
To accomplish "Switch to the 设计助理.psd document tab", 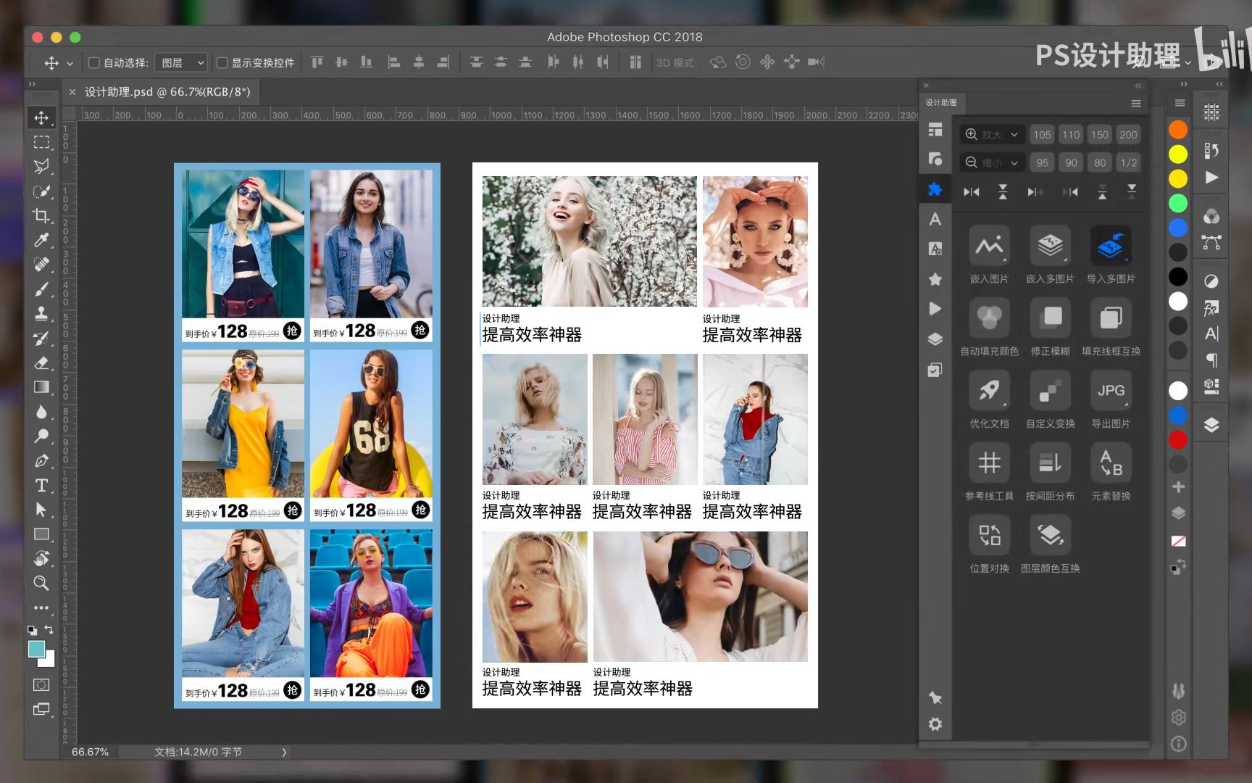I will click(x=167, y=92).
